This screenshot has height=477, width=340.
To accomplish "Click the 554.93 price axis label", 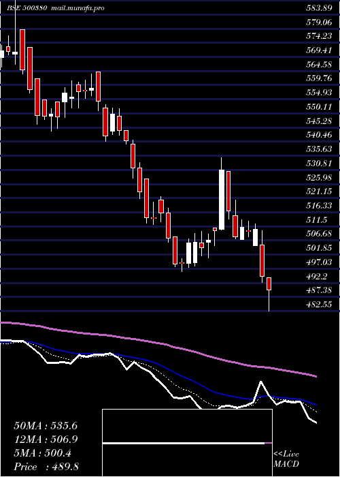I will point(318,93).
